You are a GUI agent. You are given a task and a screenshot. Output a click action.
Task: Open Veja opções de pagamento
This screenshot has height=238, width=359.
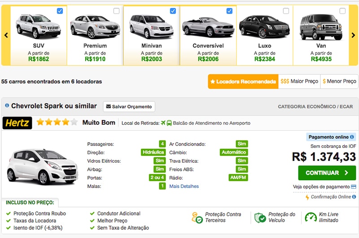(x=324, y=186)
